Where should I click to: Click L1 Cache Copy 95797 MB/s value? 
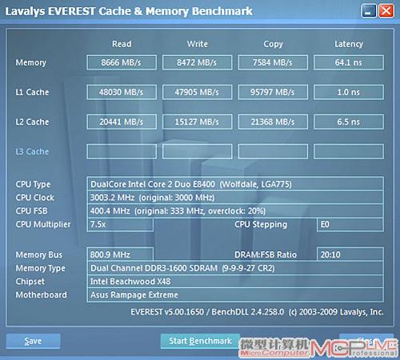273,92
